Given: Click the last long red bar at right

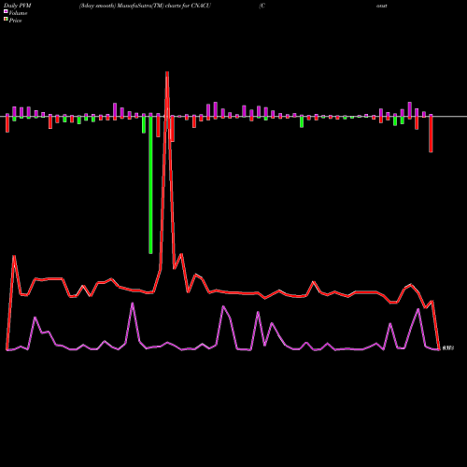Looking at the screenshot, I should [x=431, y=134].
